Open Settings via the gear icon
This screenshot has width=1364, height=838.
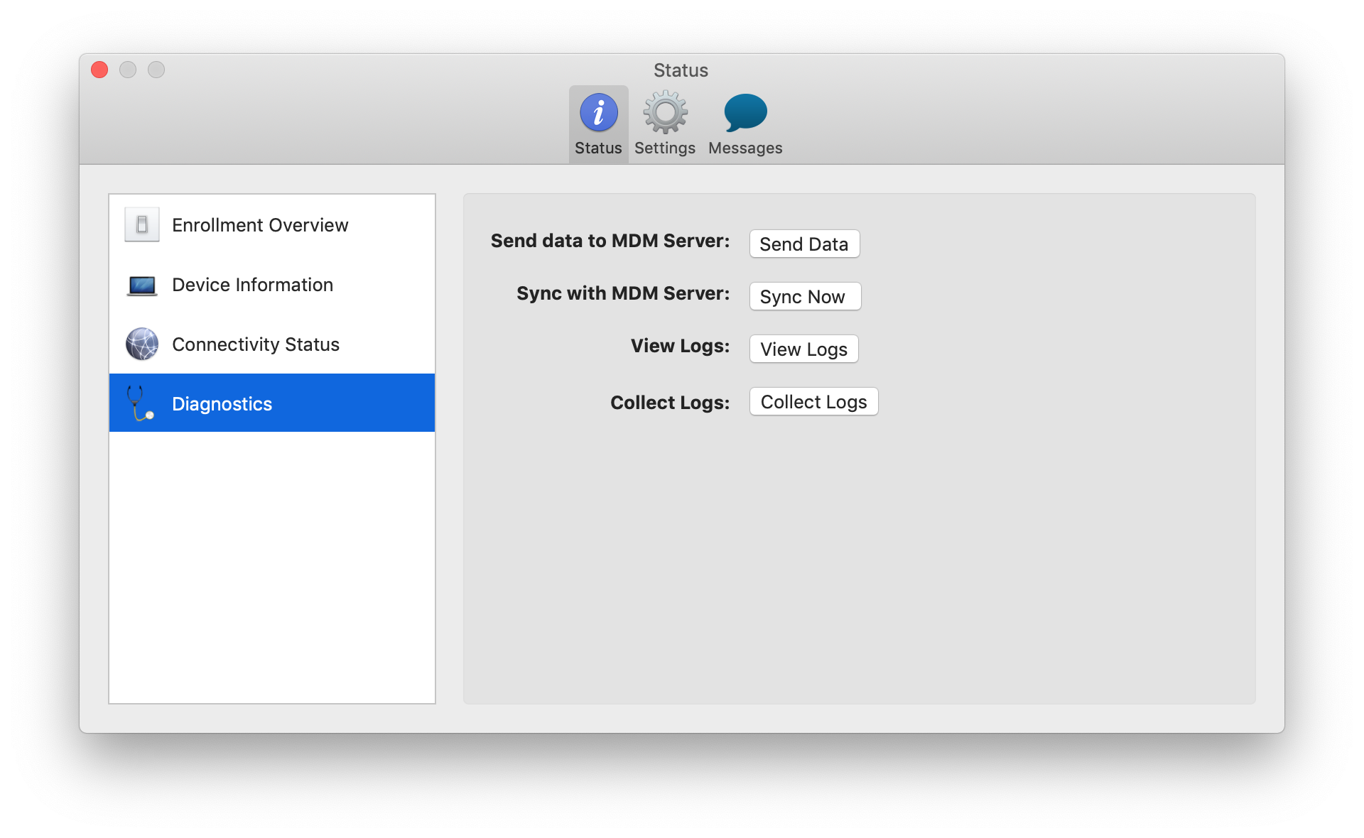665,113
